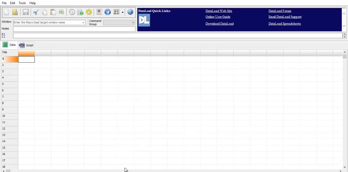This screenshot has width=348, height=172.
Task: Click the cell contents field up stepper
Action: coord(345,34)
